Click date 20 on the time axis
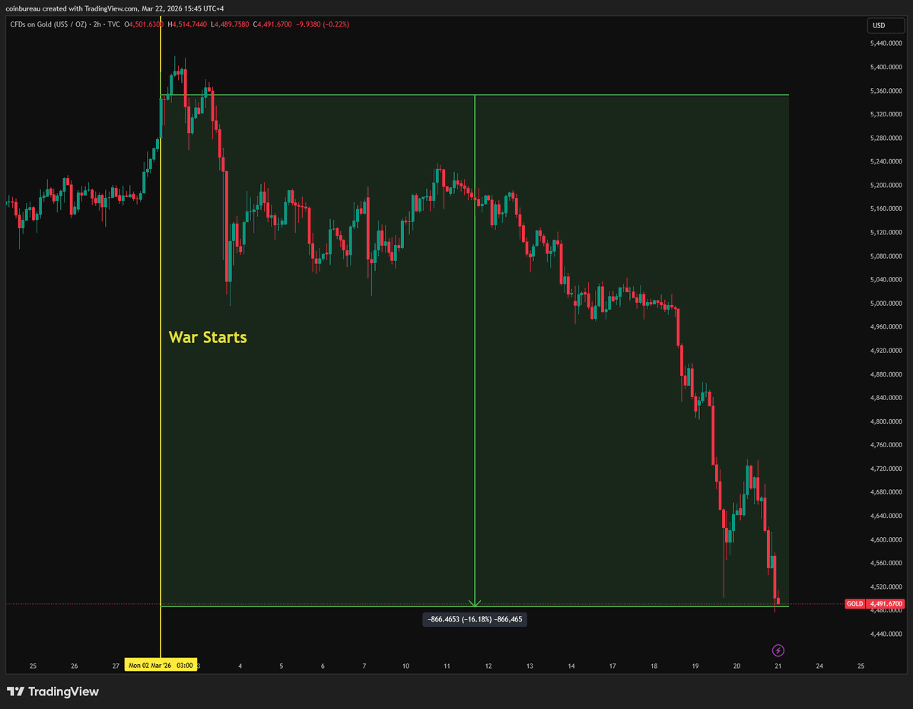Screen dimensions: 913x709 tap(736, 666)
